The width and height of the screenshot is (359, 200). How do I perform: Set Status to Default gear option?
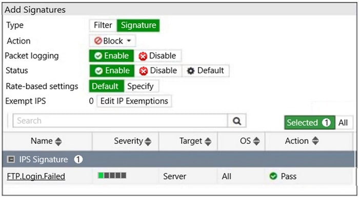205,70
